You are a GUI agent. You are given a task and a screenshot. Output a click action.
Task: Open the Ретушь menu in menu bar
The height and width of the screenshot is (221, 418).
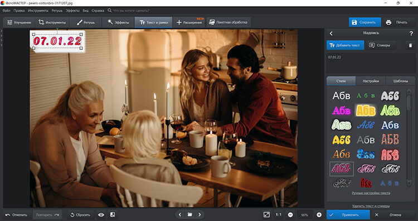(57, 11)
